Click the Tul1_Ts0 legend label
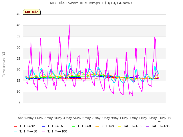183x137 pixels. point(108,126)
